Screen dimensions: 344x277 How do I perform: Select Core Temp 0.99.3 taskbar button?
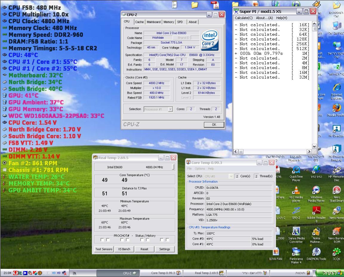(x=161, y=273)
